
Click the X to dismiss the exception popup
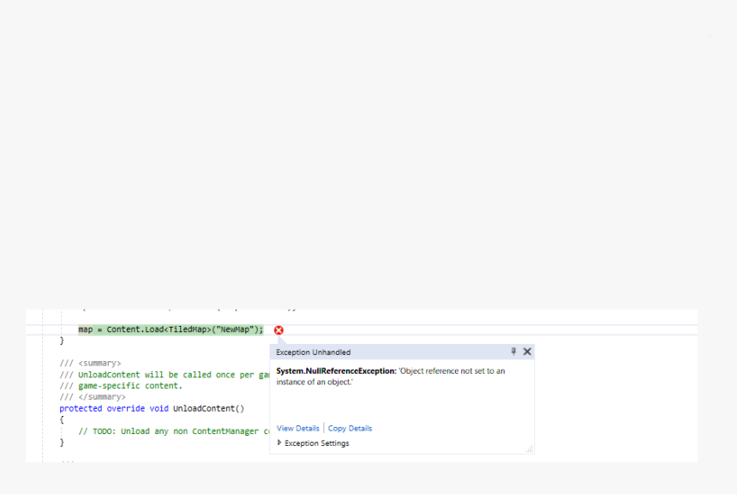[x=527, y=352]
